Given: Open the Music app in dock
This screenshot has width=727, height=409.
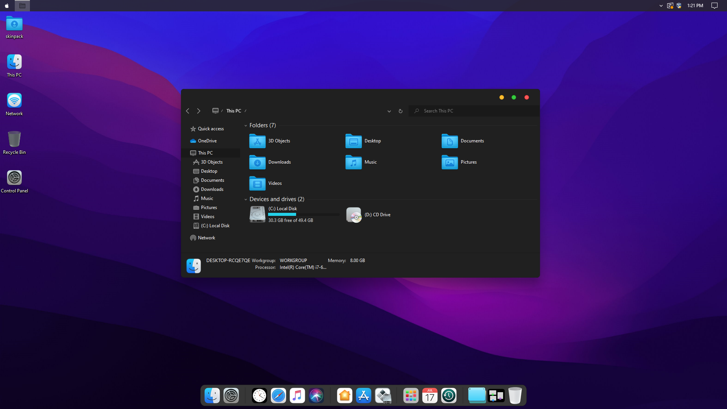Looking at the screenshot, I should 297,396.
